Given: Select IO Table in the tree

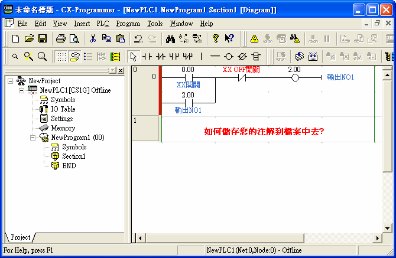Looking at the screenshot, I should [x=63, y=109].
